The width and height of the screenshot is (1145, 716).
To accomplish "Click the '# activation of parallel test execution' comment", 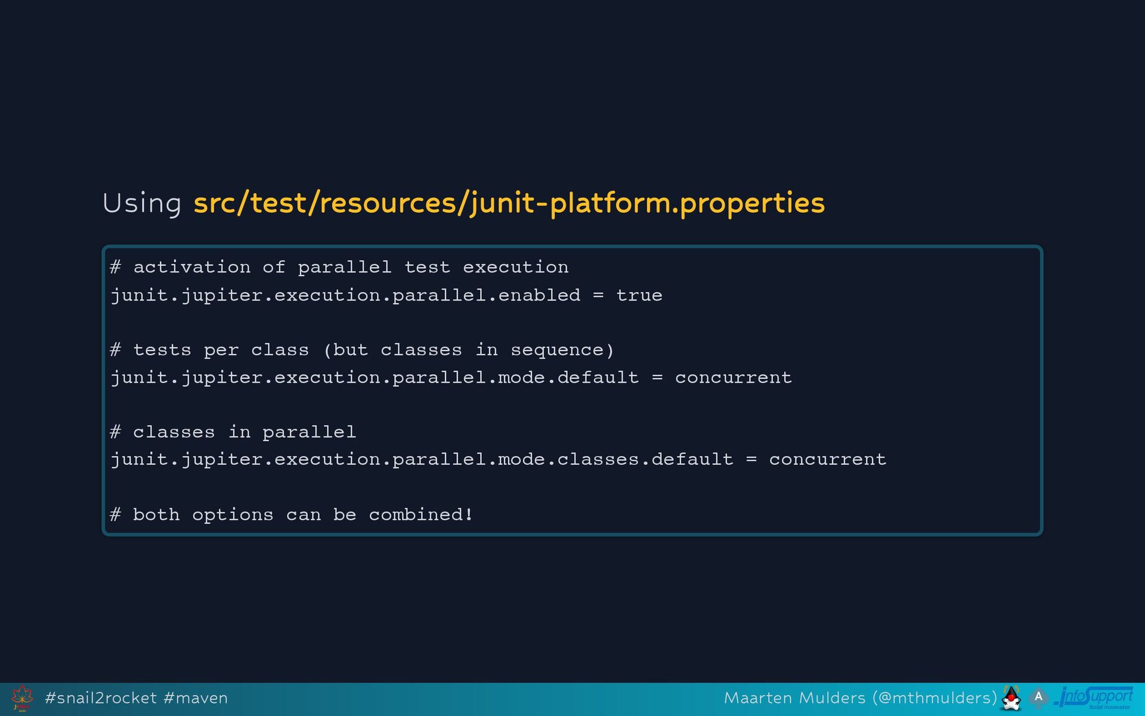I will pos(339,267).
